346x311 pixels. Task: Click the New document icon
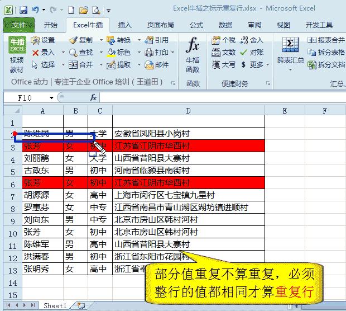(71, 10)
